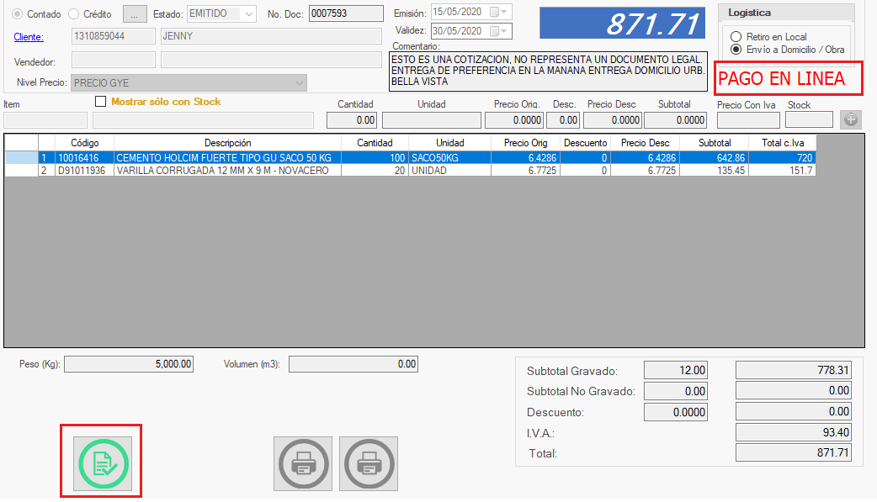Open the Cliente link
The image size is (877, 502).
tap(29, 37)
